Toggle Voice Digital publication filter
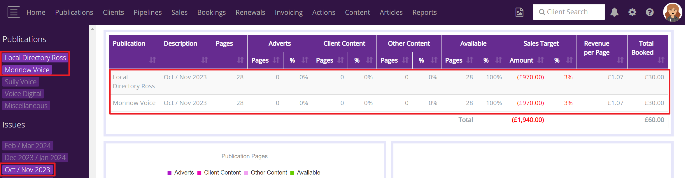 pos(23,94)
